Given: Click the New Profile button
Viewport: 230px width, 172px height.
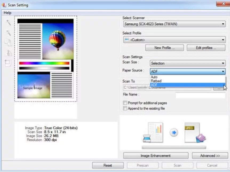Looking at the screenshot, I should coord(164,48).
